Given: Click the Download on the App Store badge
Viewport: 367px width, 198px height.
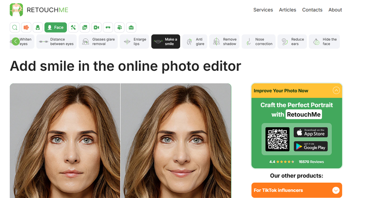Looking at the screenshot, I should click(311, 132).
